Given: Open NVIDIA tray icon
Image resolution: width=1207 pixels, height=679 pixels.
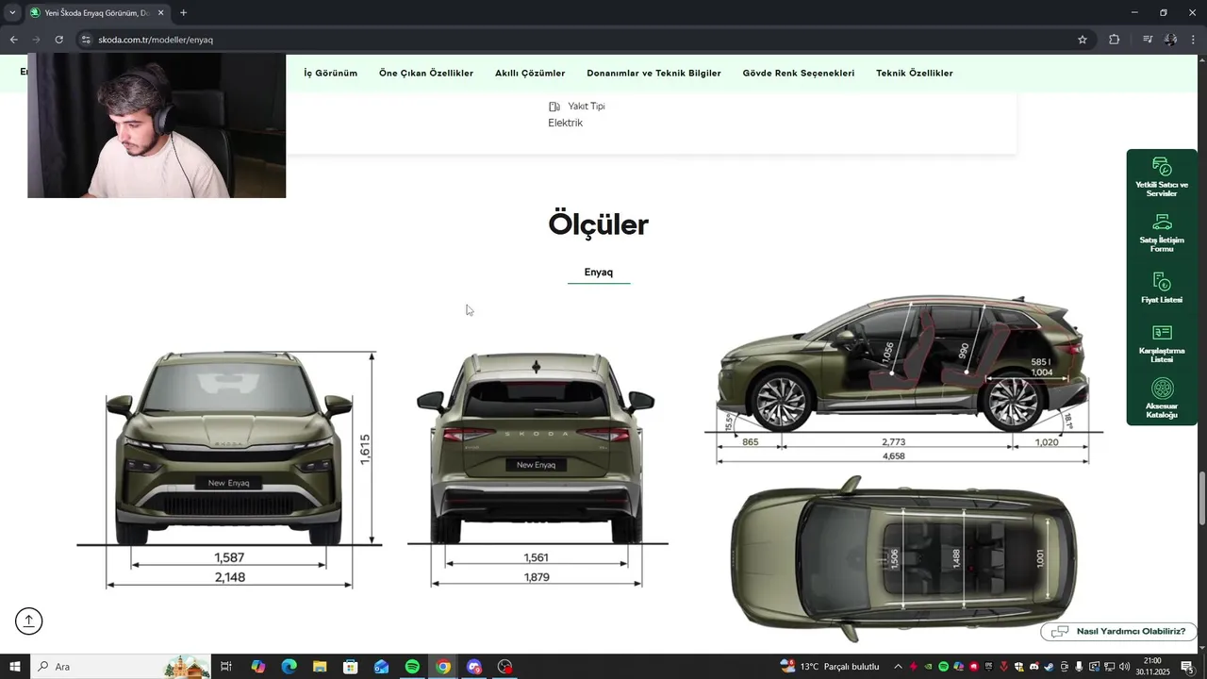Looking at the screenshot, I should [x=928, y=667].
